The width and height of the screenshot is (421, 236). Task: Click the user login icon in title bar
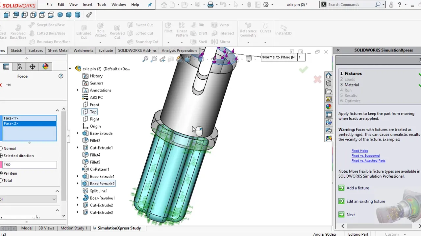(x=391, y=5)
